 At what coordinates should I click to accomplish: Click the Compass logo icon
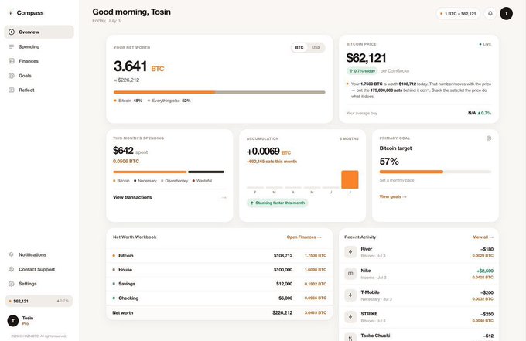[10, 12]
